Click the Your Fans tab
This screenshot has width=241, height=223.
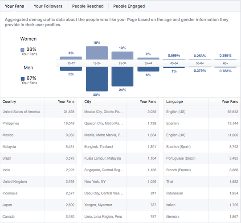click(14, 6)
